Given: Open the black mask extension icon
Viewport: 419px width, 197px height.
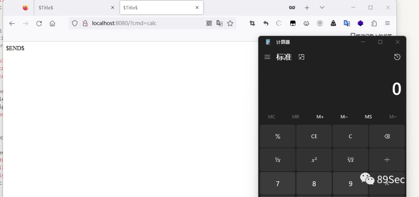Looking at the screenshot, I should [x=293, y=23].
